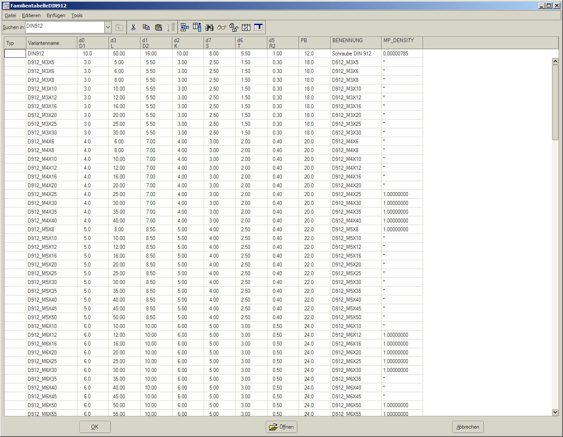Select variant name D912_M6X50
563x437 pixels.
pyautogui.click(x=51, y=405)
